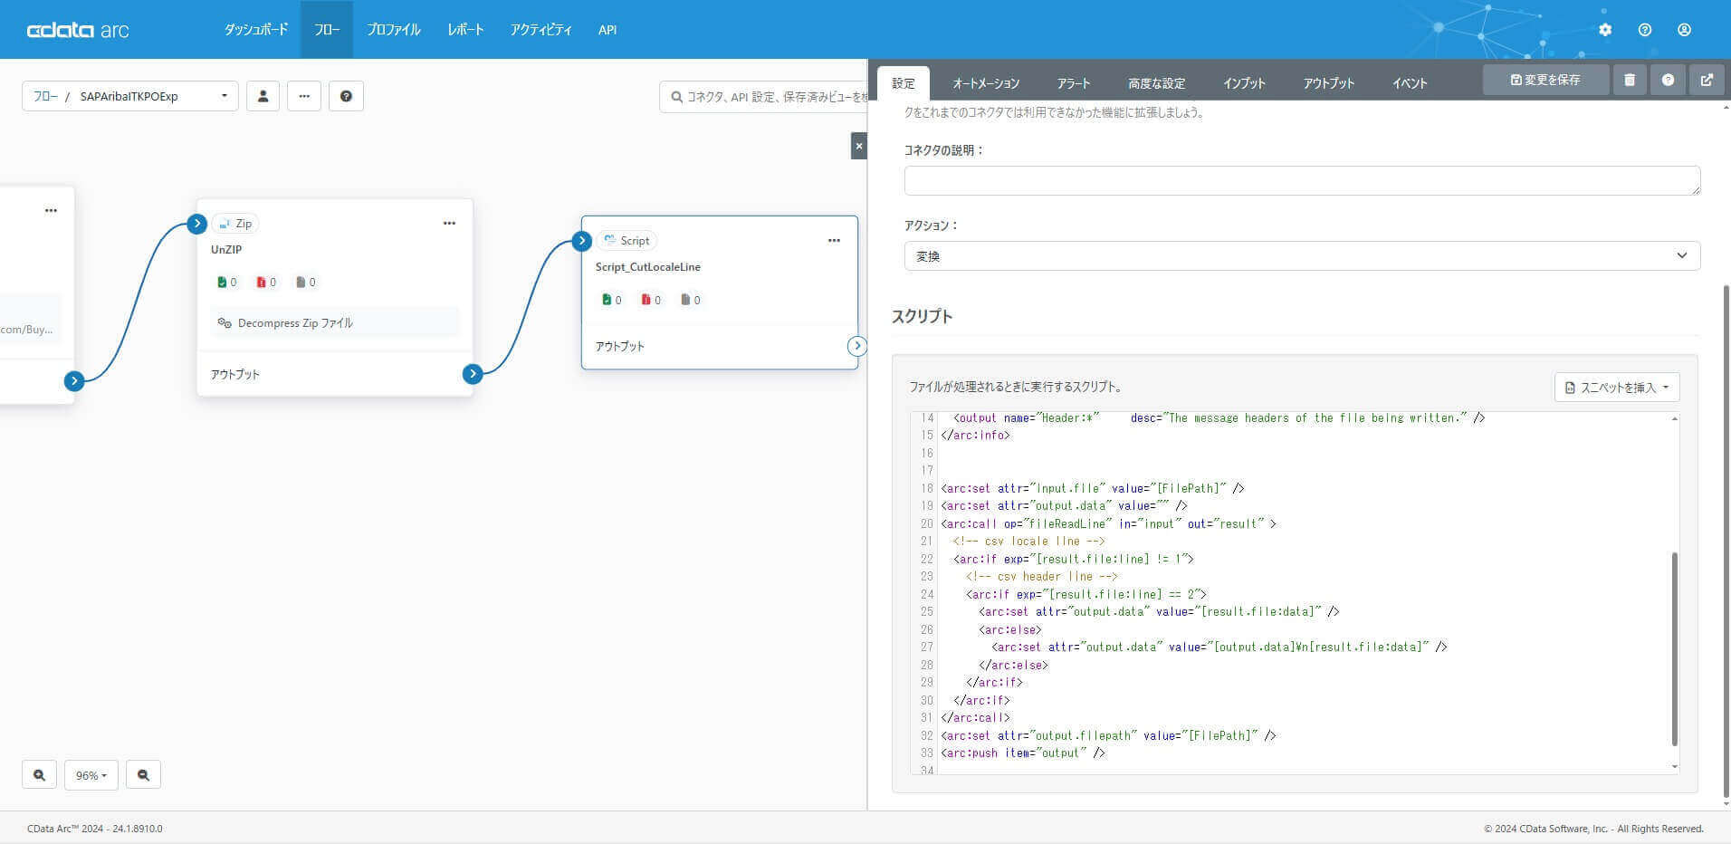This screenshot has height=844, width=1731.
Task: Zoom in on the flow canvas
Action: [x=39, y=774]
